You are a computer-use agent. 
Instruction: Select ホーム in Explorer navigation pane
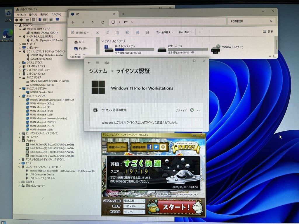point(79,42)
